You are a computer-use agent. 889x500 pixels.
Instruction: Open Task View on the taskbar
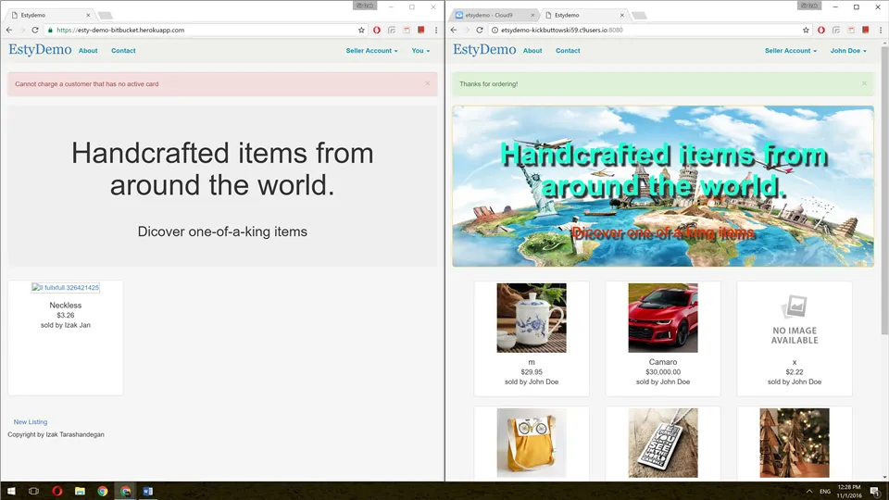coord(33,491)
